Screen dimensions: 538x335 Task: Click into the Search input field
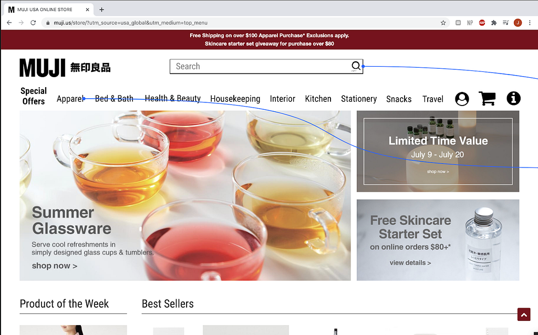pos(261,66)
